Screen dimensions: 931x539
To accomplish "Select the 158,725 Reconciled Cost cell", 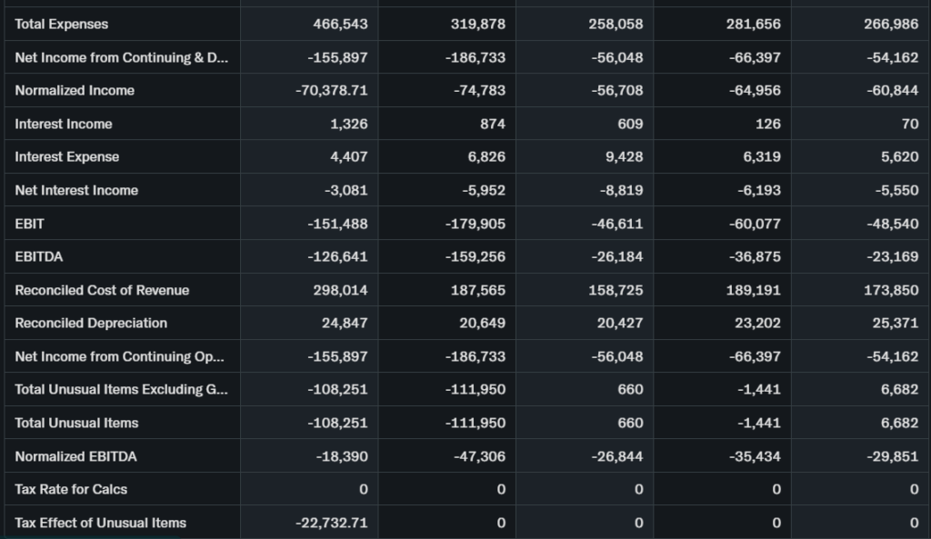I will (616, 290).
